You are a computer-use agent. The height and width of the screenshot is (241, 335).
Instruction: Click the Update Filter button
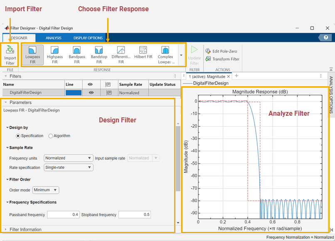click(193, 54)
